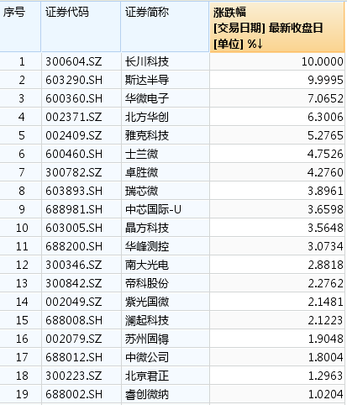Click stock code 688002.SH
Image resolution: width=347 pixels, height=405 pixels.
coord(74,394)
